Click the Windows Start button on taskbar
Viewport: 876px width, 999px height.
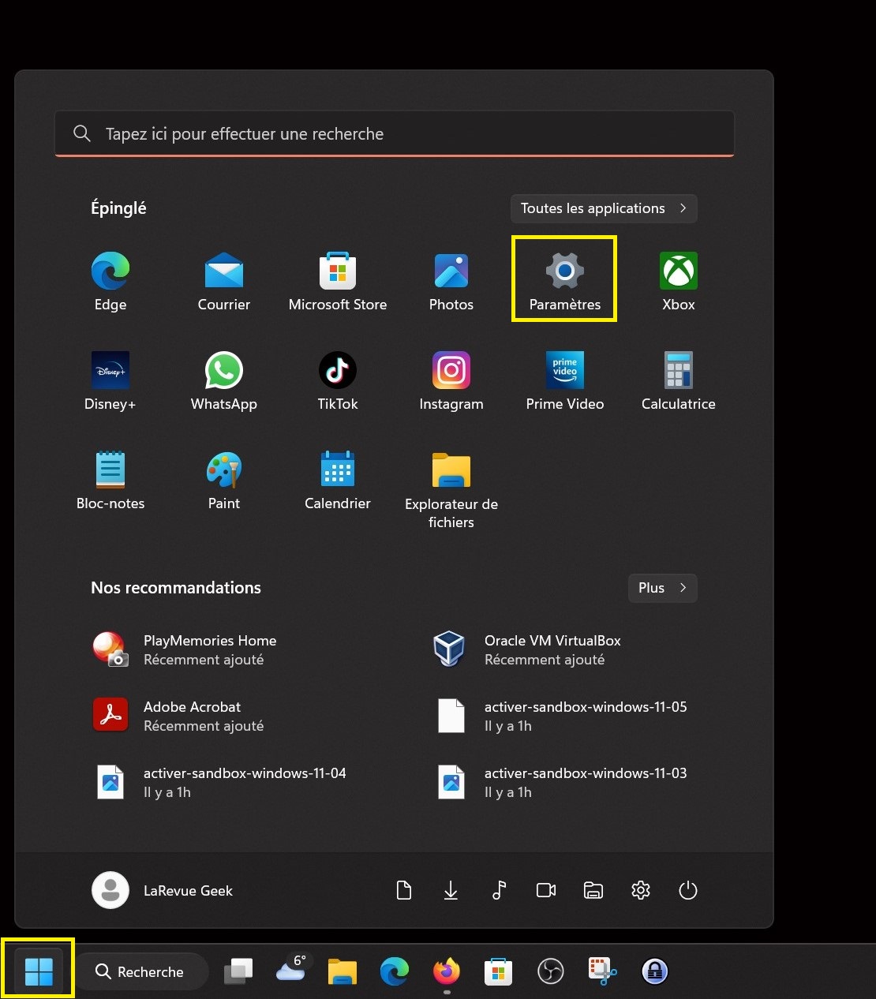click(x=38, y=971)
